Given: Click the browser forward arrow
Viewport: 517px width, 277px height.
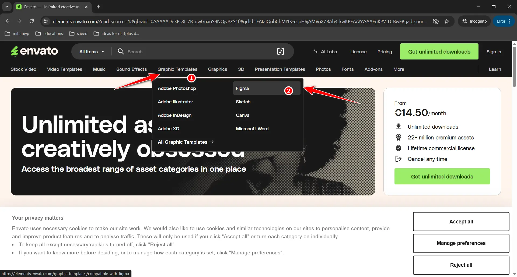Looking at the screenshot, I should click(19, 21).
